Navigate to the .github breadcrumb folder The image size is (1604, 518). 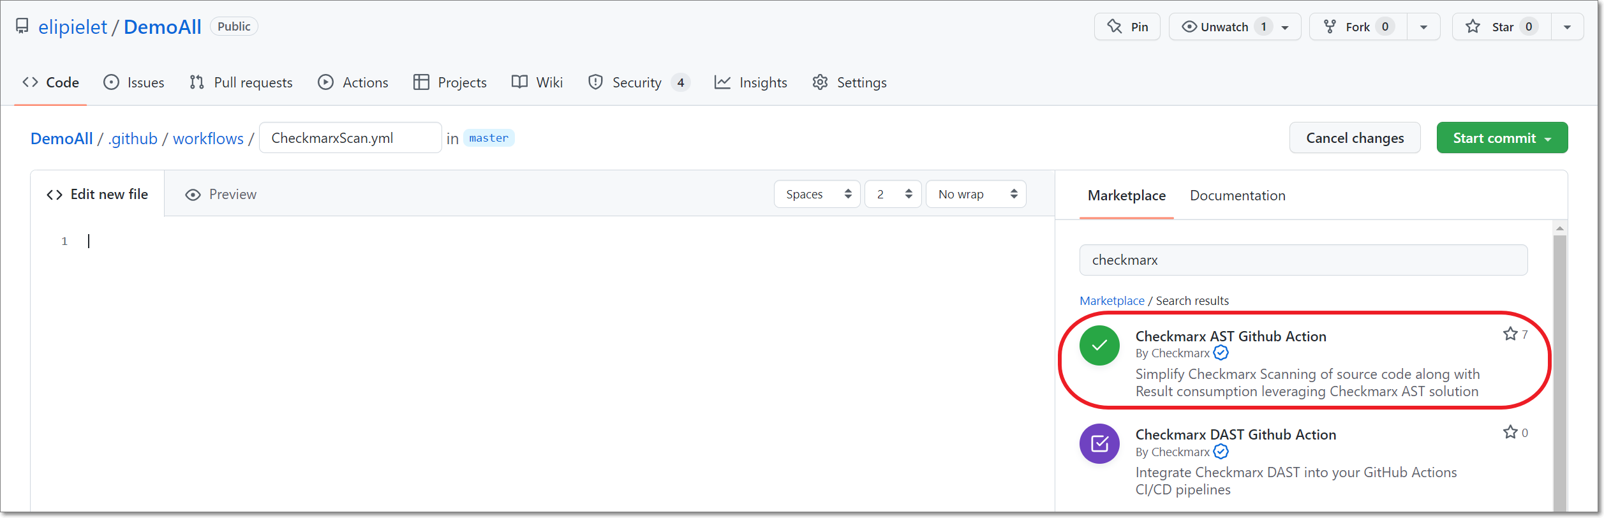(x=133, y=138)
